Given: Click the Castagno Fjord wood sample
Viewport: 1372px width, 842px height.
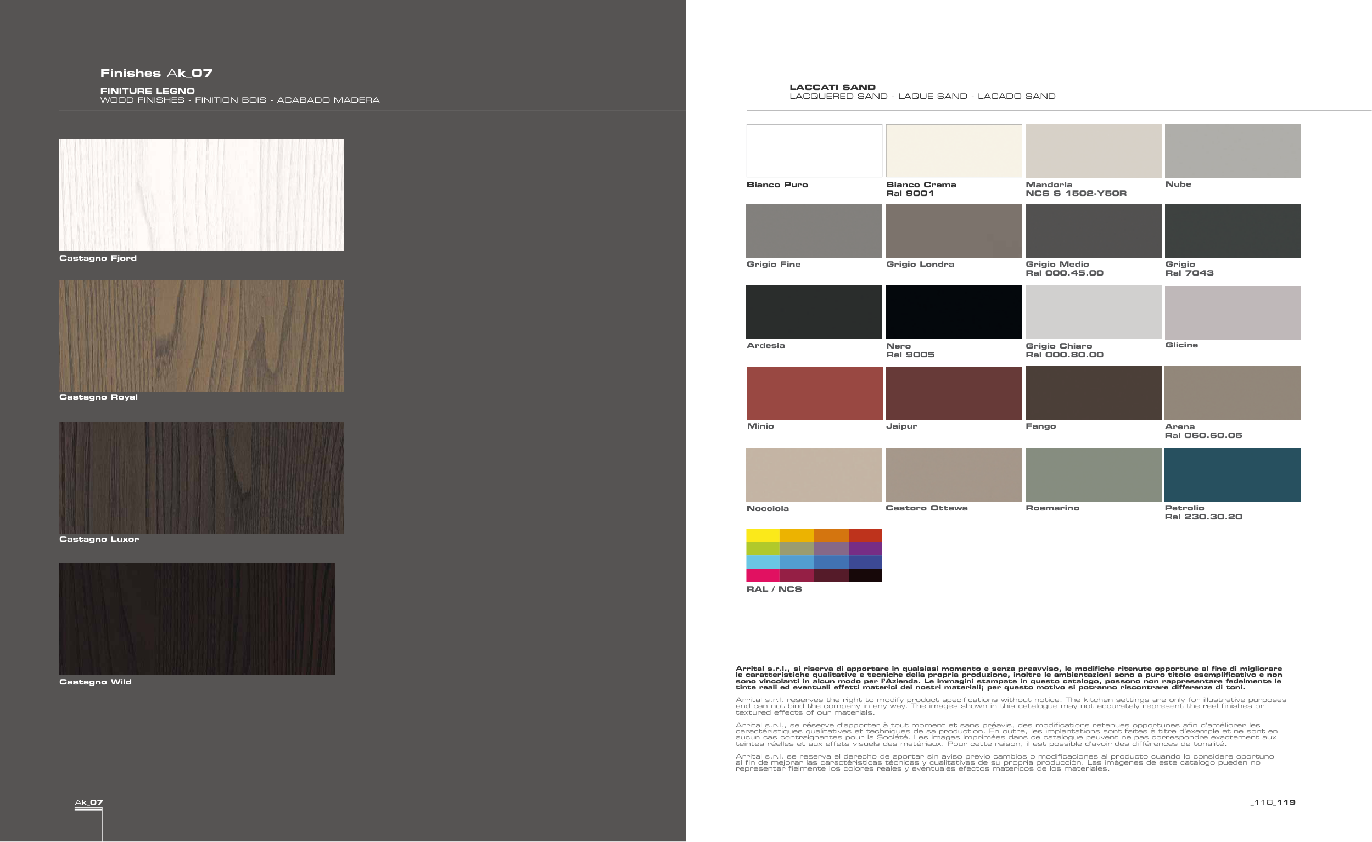Looking at the screenshot, I should tap(201, 194).
